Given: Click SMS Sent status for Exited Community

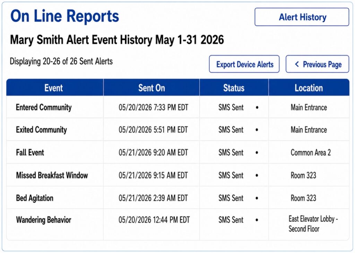Looking at the screenshot, I should click(231, 129).
